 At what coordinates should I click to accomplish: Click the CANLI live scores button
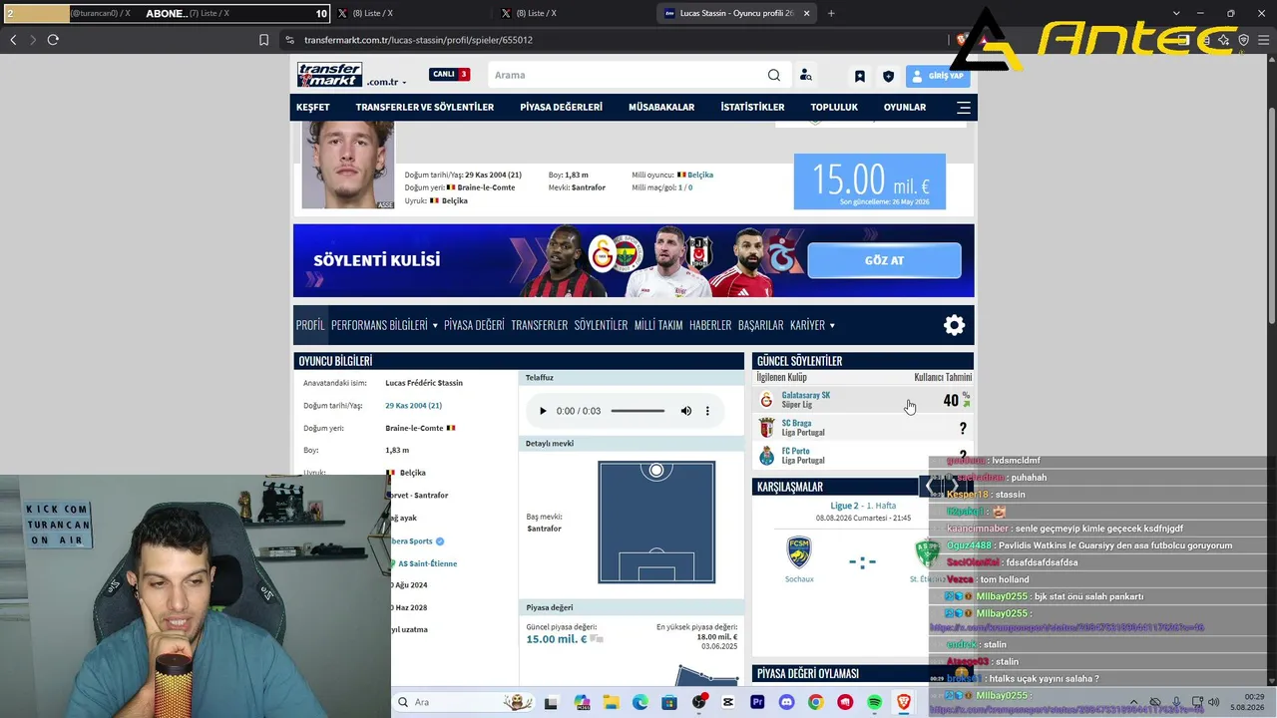449,74
